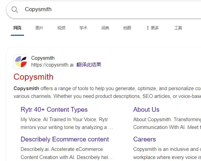Click the 翻译此结果 link
Screen dimensions: 201x161
(89, 65)
